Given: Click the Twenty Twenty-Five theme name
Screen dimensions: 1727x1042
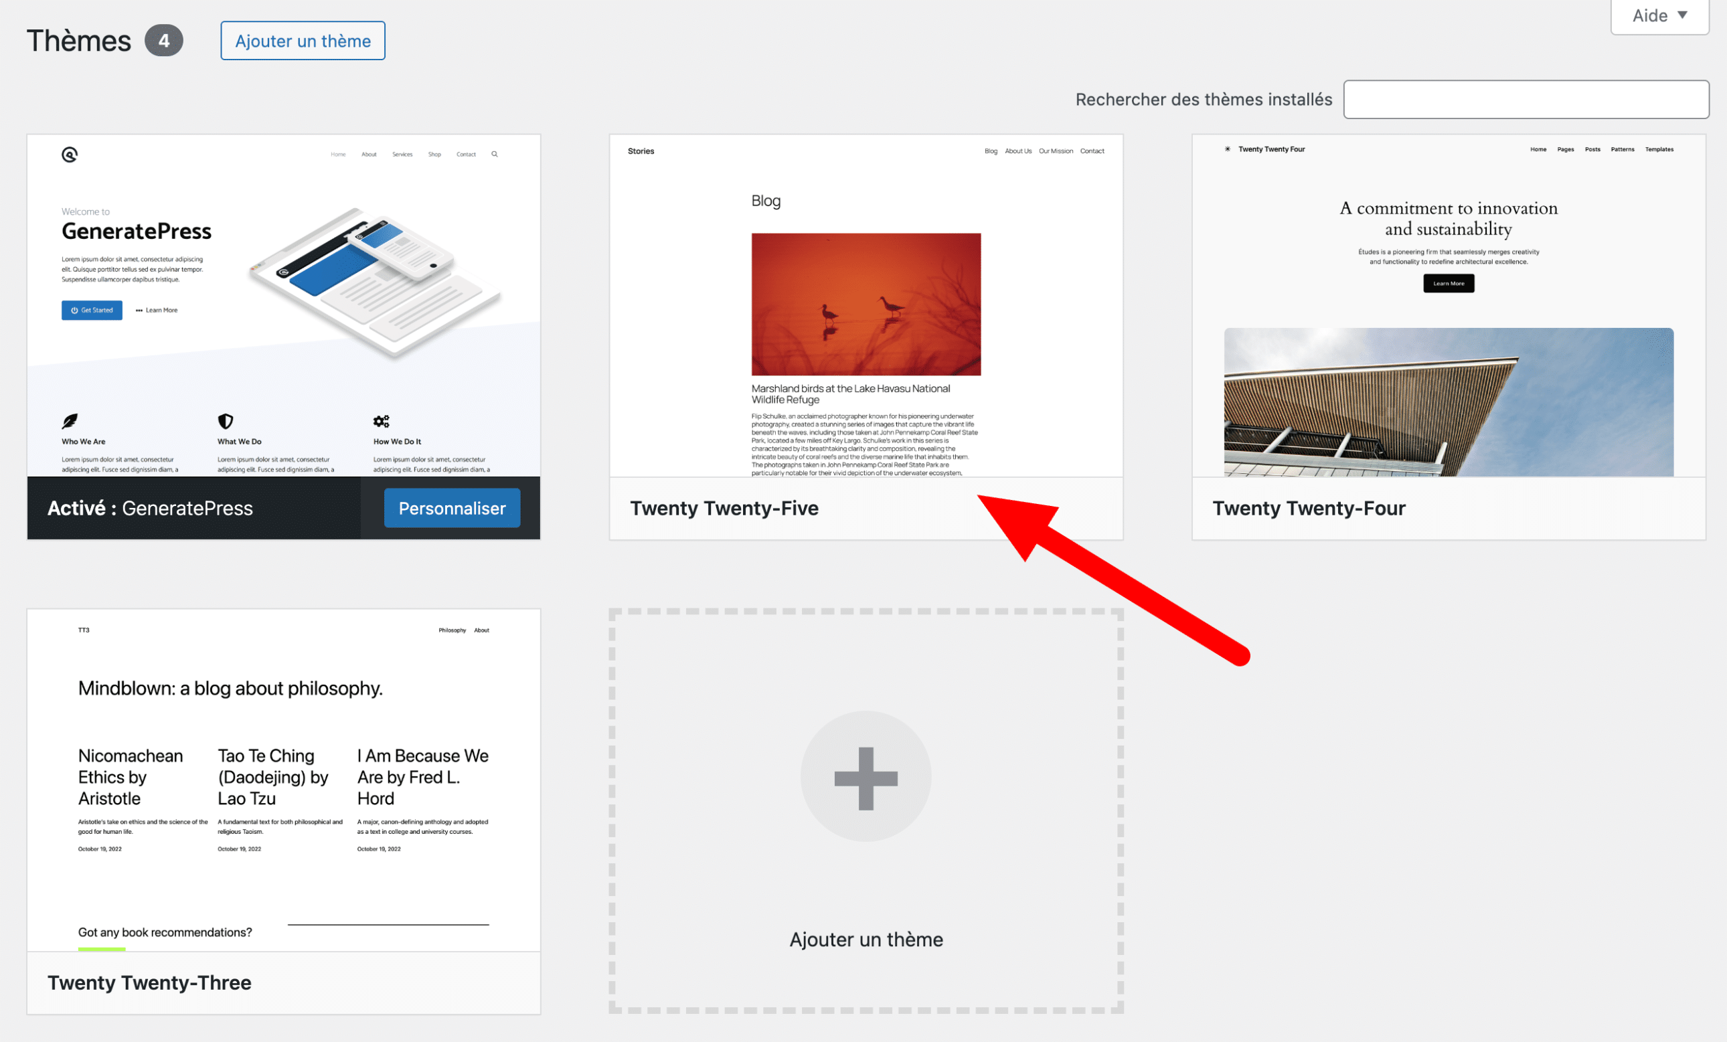Looking at the screenshot, I should click(724, 508).
